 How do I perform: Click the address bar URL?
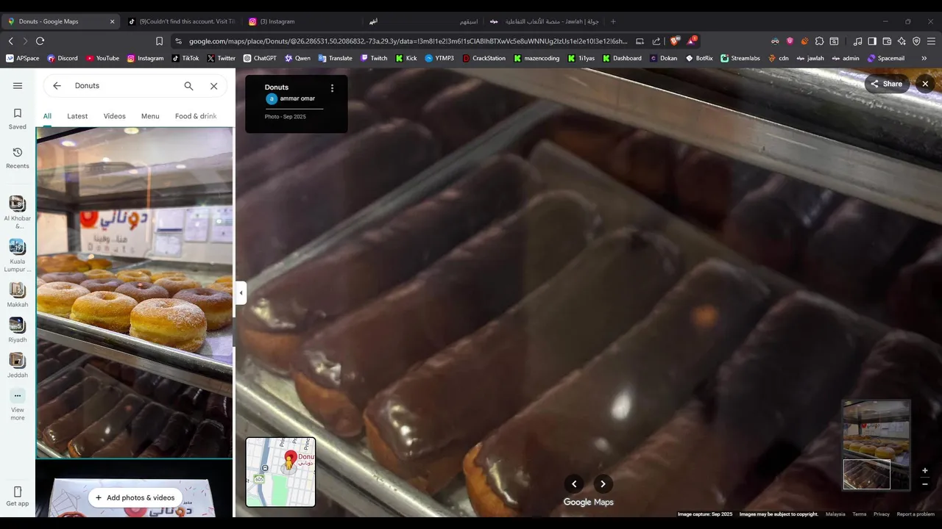tap(408, 41)
